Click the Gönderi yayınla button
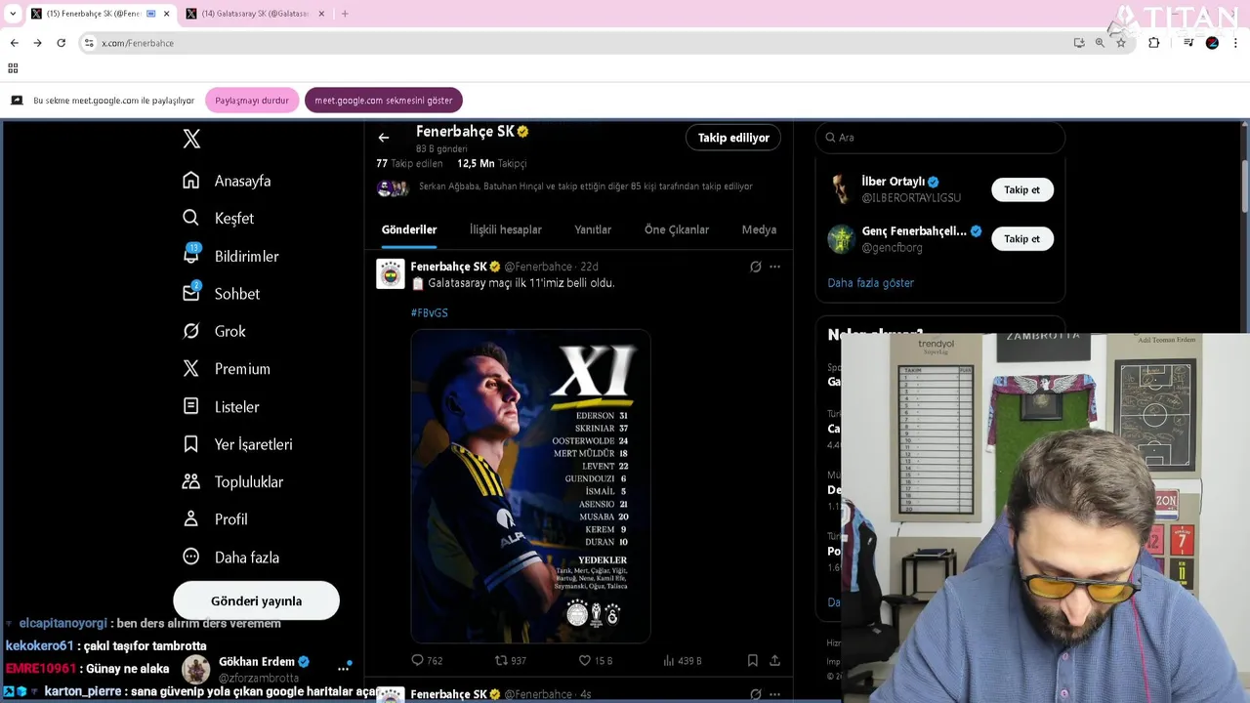The image size is (1250, 703). (256, 600)
